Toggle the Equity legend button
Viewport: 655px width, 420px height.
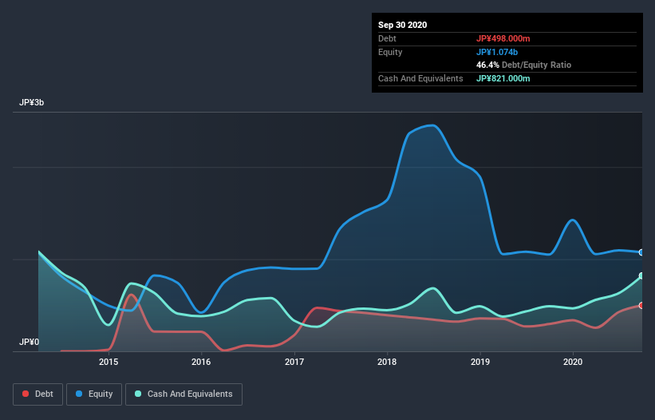click(x=94, y=394)
